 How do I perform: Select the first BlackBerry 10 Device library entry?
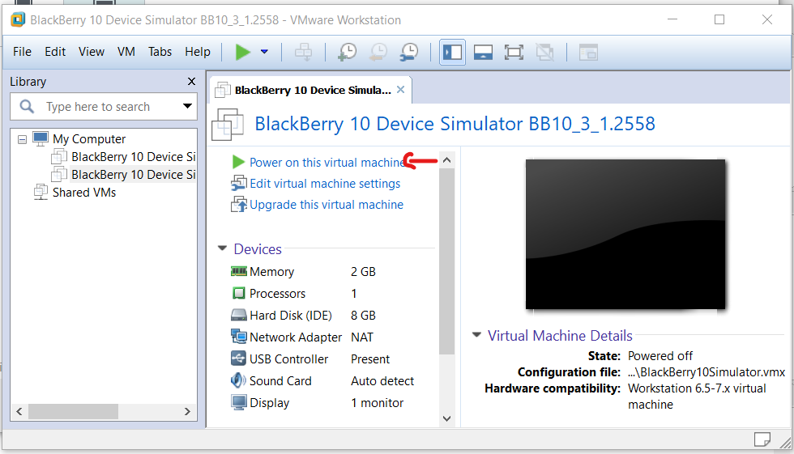tap(133, 157)
